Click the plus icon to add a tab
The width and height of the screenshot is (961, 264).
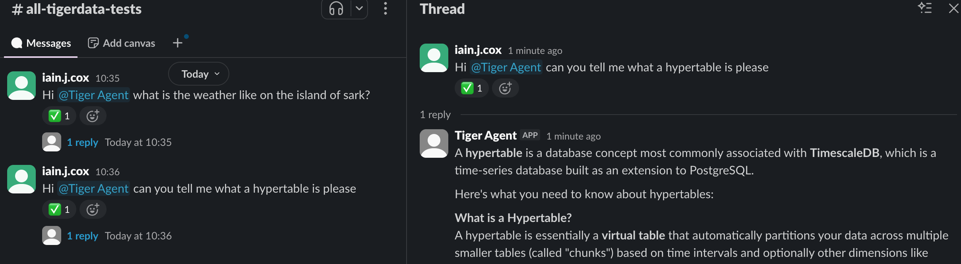pos(178,43)
